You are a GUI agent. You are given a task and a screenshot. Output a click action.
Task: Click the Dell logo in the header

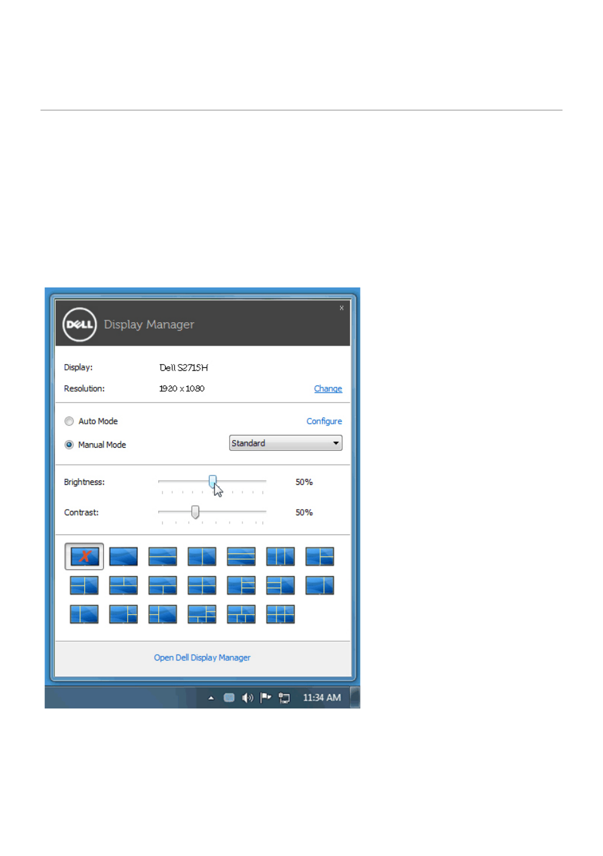point(80,324)
